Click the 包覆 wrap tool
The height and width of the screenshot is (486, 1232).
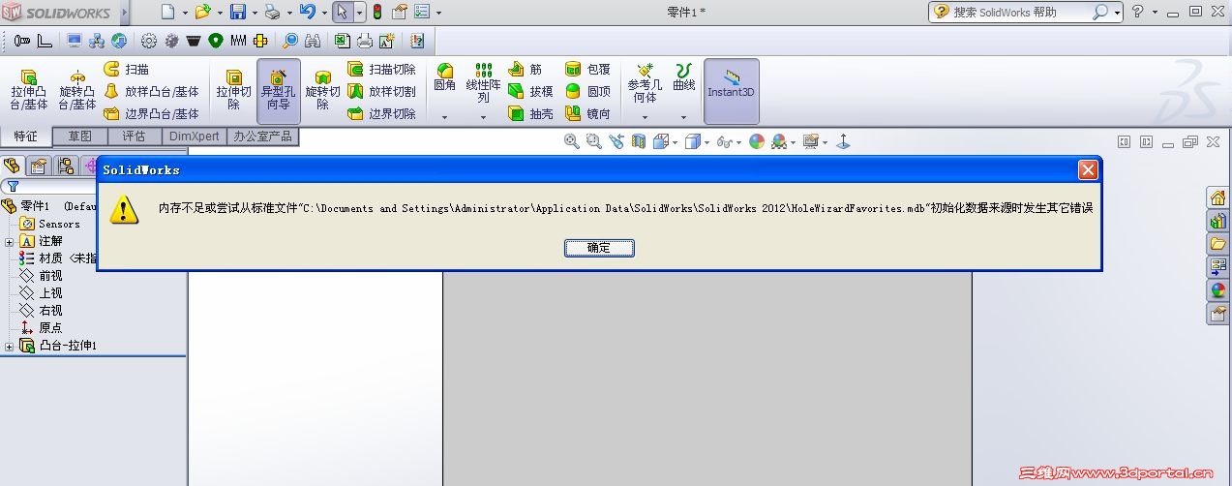click(x=587, y=70)
